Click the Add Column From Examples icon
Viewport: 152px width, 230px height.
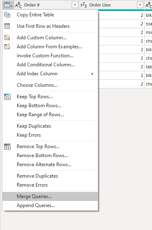coord(7,46)
